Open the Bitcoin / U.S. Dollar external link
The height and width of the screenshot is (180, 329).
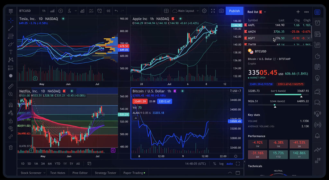[274, 59]
